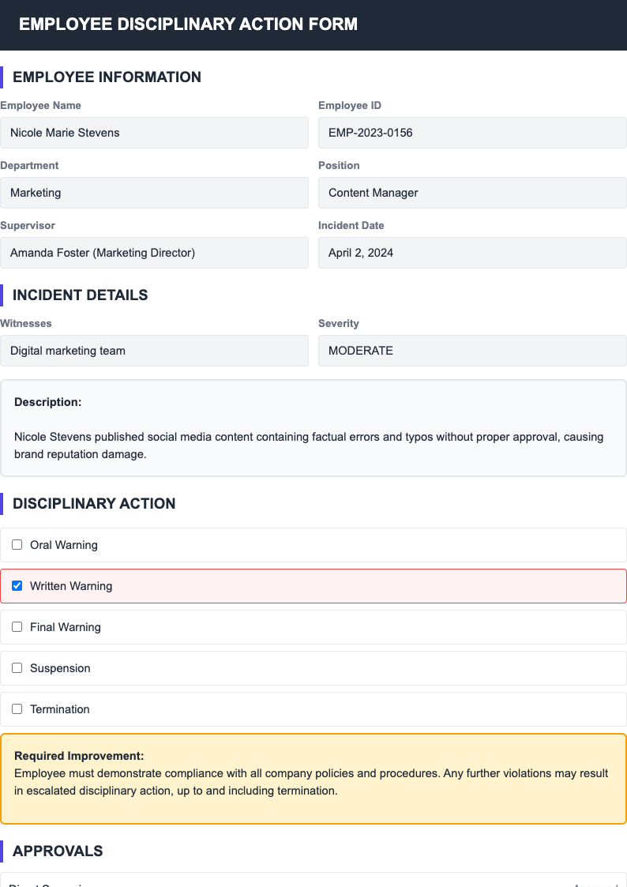This screenshot has width=627, height=887.
Task: Check the Oral Warning checkbox
Action: pyautogui.click(x=17, y=544)
